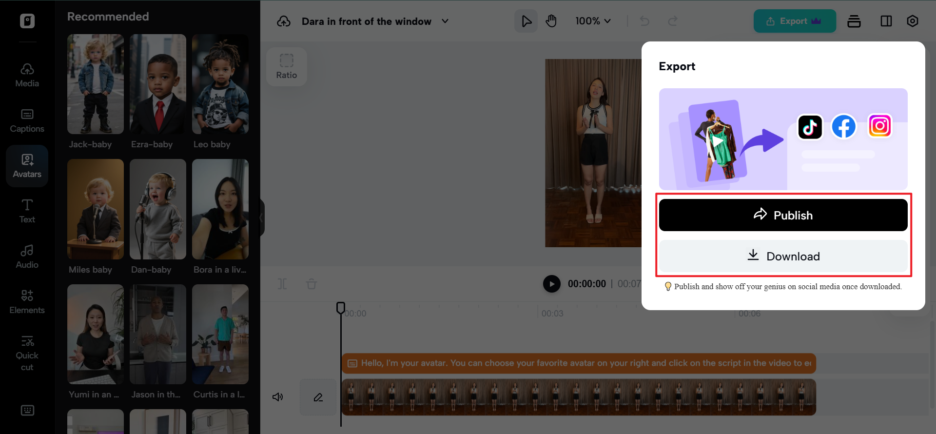
Task: Open the 100% zoom dropdown
Action: click(593, 21)
